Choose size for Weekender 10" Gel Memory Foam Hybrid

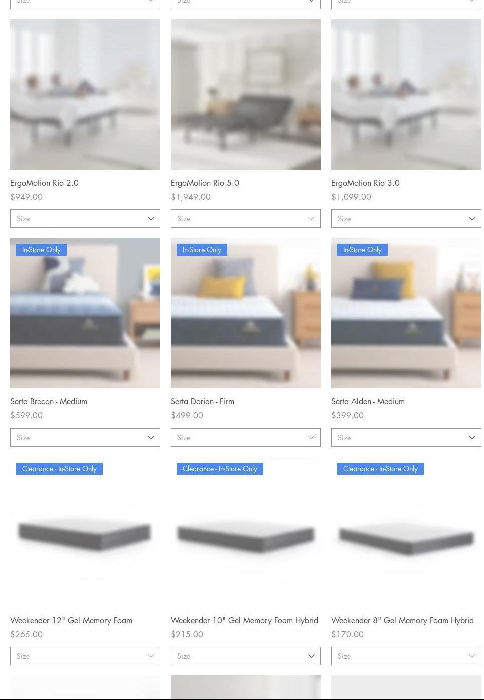click(x=246, y=656)
